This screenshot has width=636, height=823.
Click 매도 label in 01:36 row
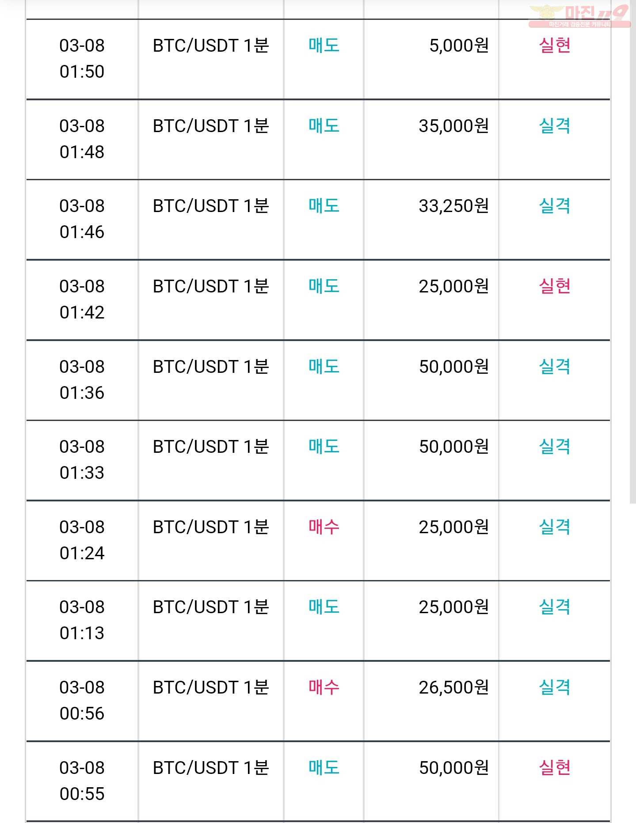click(x=324, y=367)
